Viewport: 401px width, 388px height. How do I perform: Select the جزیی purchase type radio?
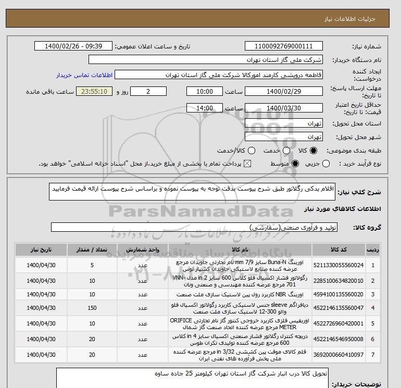click(326, 164)
